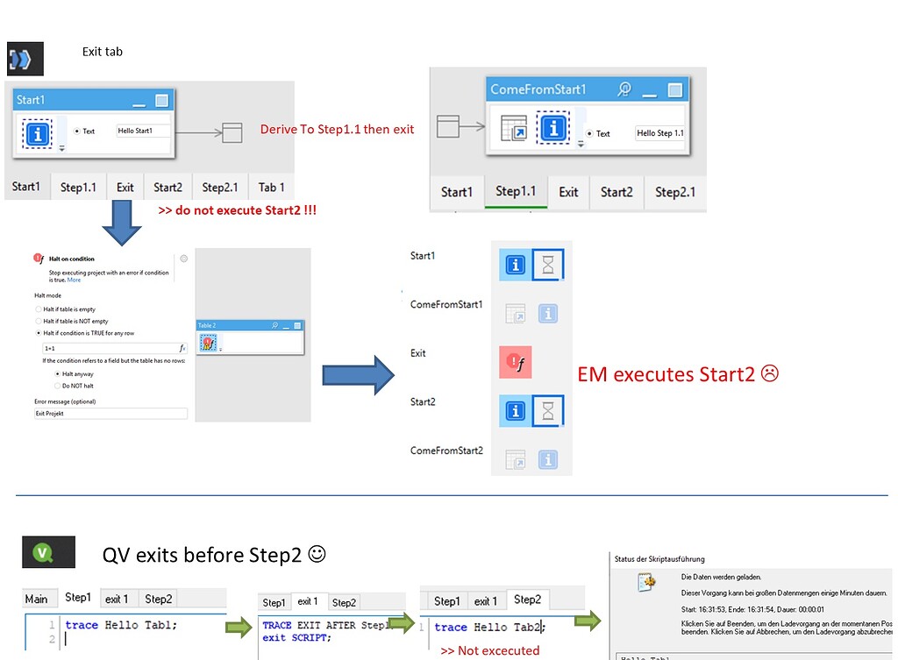Select the export table icon for ComeFromStart1
The height and width of the screenshot is (660, 898).
pos(515,127)
